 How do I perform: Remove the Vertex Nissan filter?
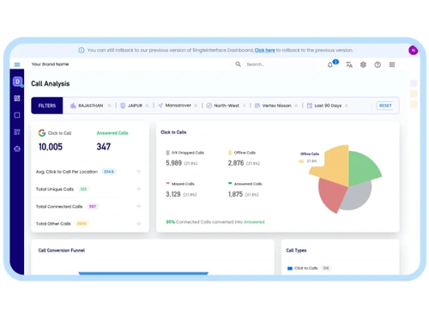(296, 106)
